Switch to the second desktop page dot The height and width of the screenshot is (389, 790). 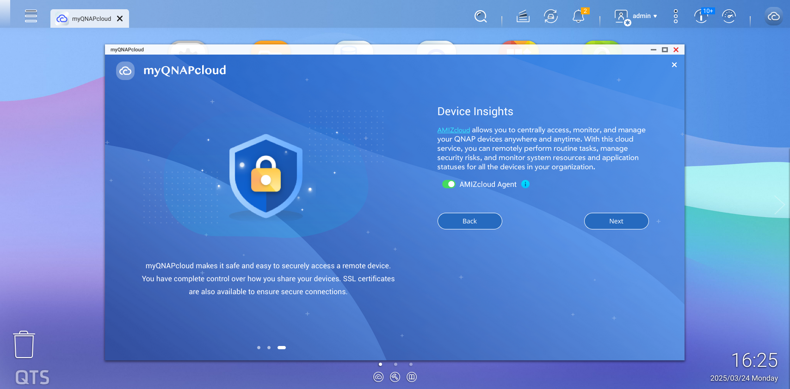click(395, 364)
